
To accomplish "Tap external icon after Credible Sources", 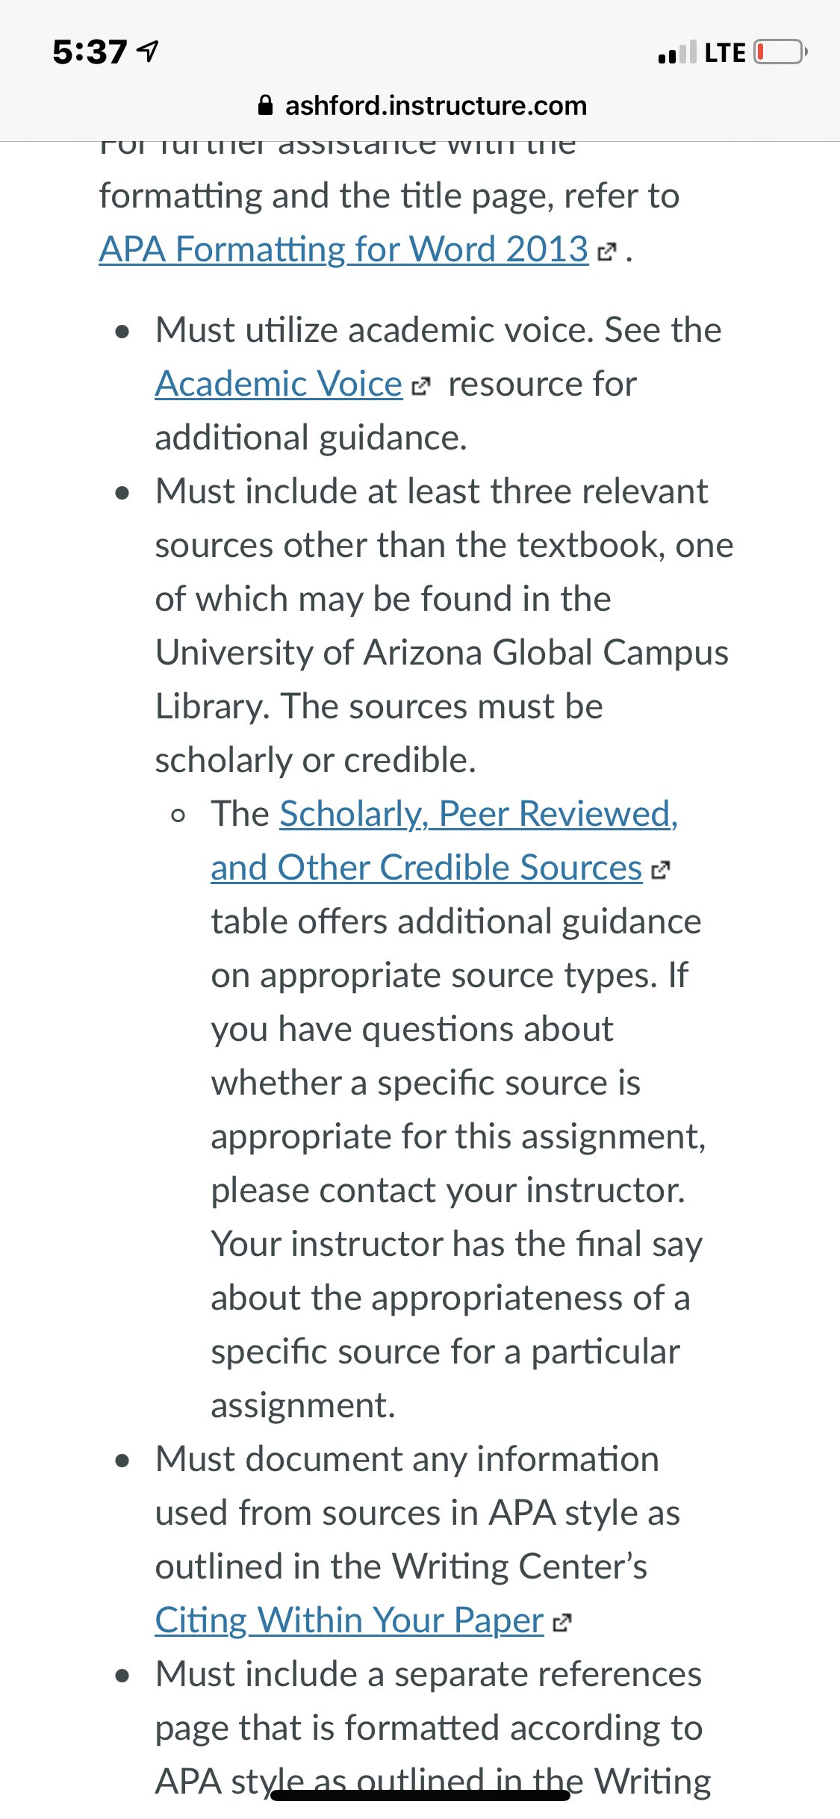I will 661,870.
